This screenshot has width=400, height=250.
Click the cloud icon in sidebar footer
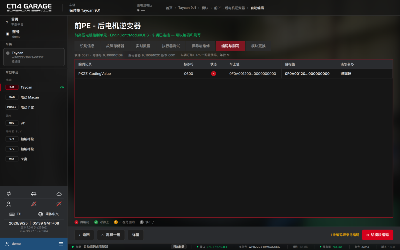tap(59, 194)
